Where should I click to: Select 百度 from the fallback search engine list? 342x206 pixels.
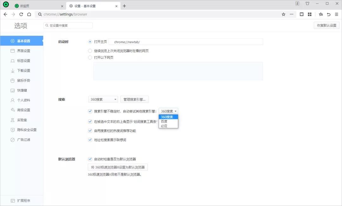[164, 121]
